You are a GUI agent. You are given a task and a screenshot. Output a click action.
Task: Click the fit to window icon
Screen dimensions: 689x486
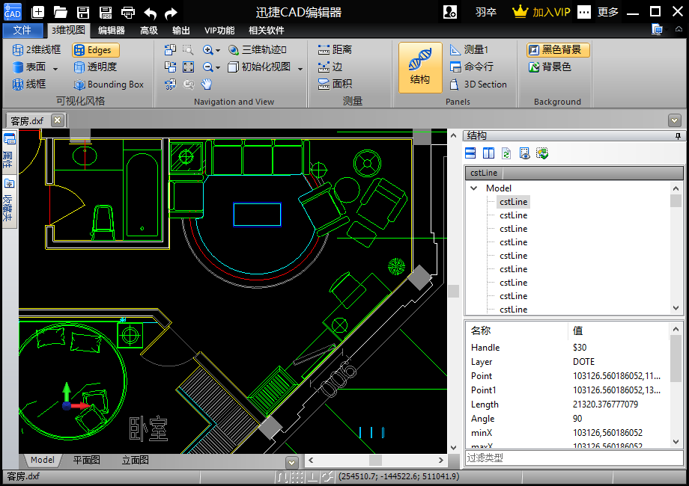click(189, 67)
